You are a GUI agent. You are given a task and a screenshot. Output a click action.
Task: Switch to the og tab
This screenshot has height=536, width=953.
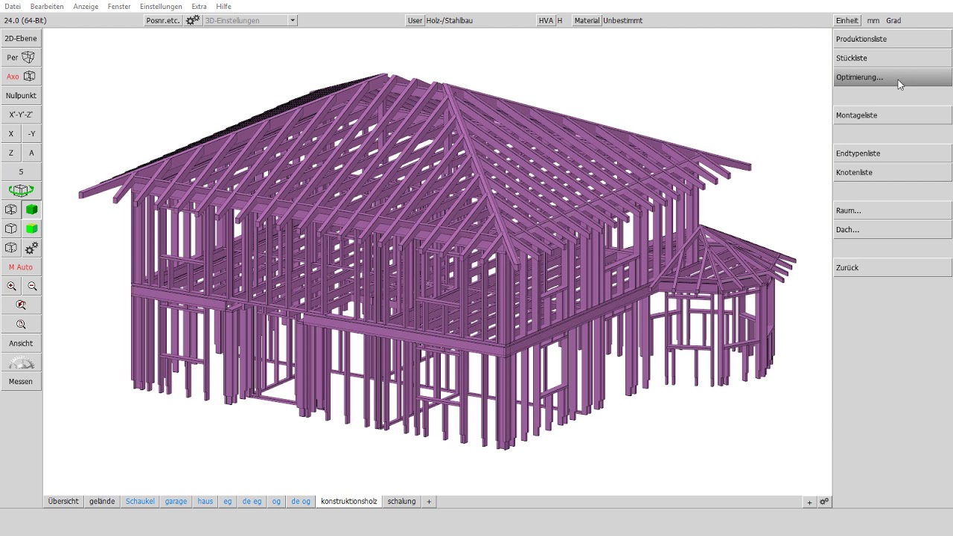point(276,502)
